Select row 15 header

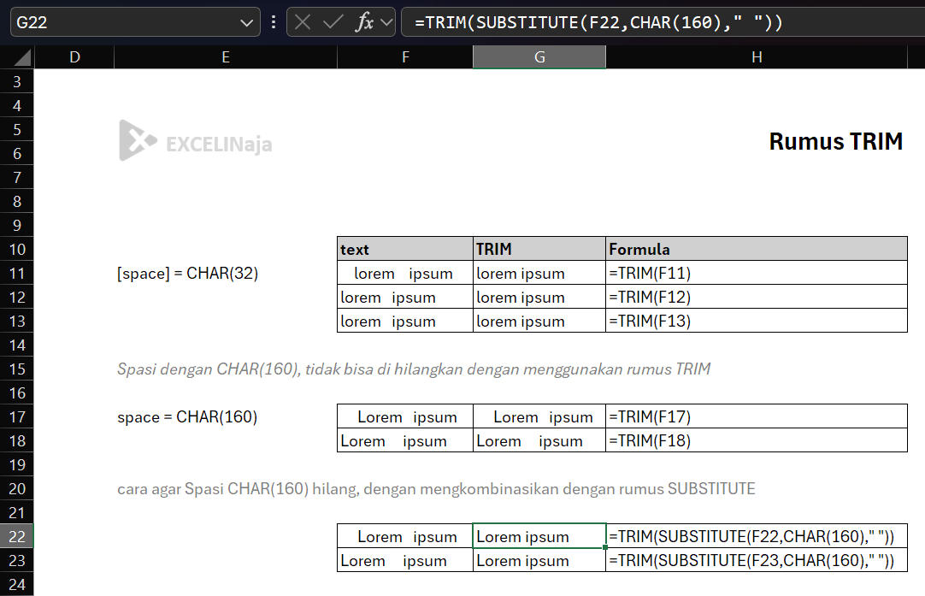click(16, 369)
